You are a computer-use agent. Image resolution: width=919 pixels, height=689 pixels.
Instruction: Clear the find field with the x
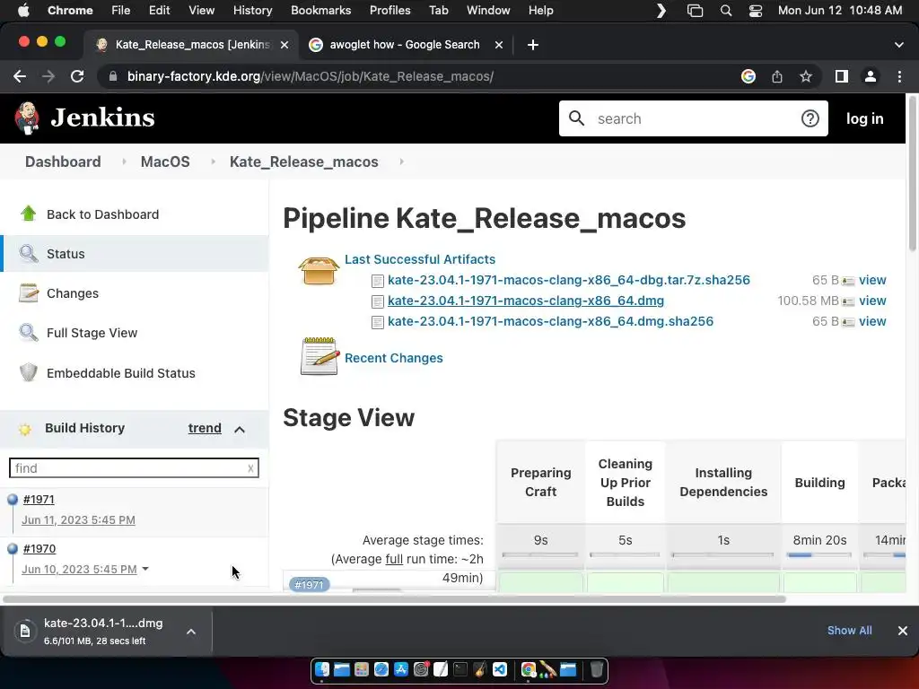tap(251, 468)
